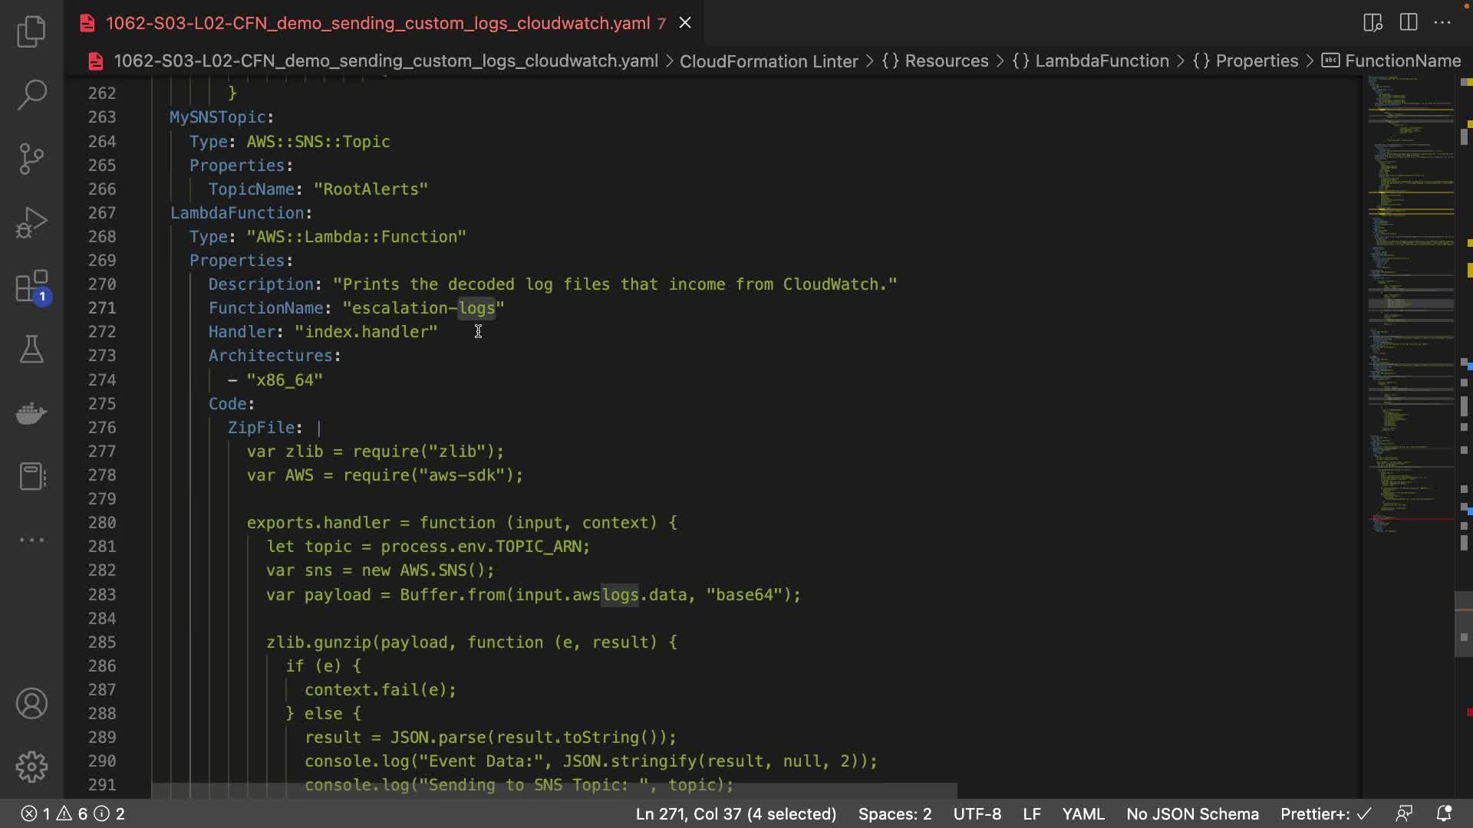Open the Search view in activity bar
The width and height of the screenshot is (1473, 828).
coord(31,95)
